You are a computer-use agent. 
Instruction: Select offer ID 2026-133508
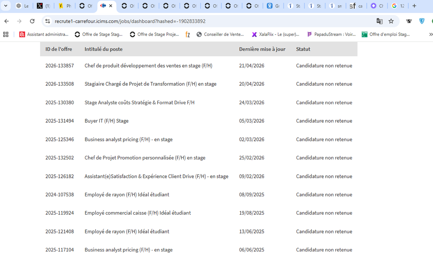[60, 84]
